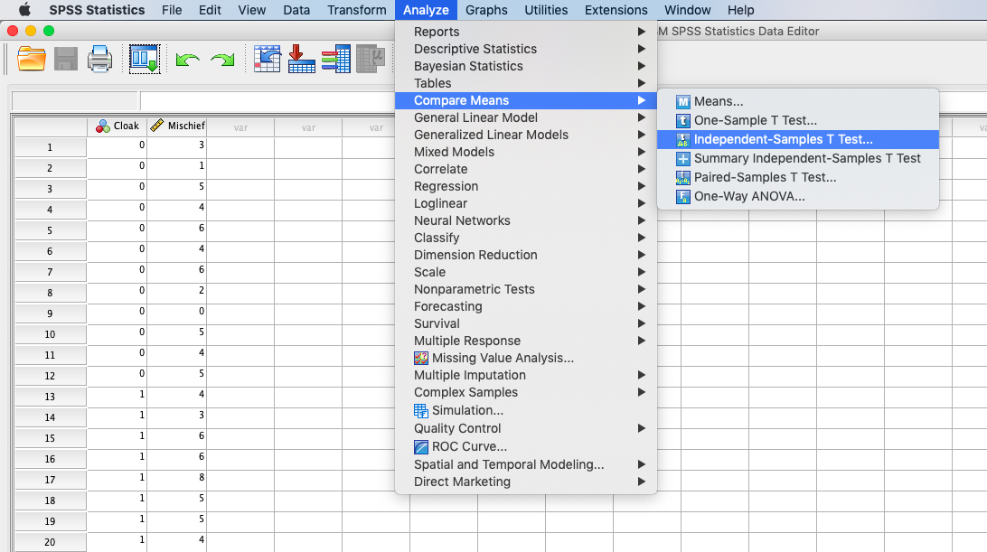Open the Transform menu
987x552 pixels.
(357, 10)
